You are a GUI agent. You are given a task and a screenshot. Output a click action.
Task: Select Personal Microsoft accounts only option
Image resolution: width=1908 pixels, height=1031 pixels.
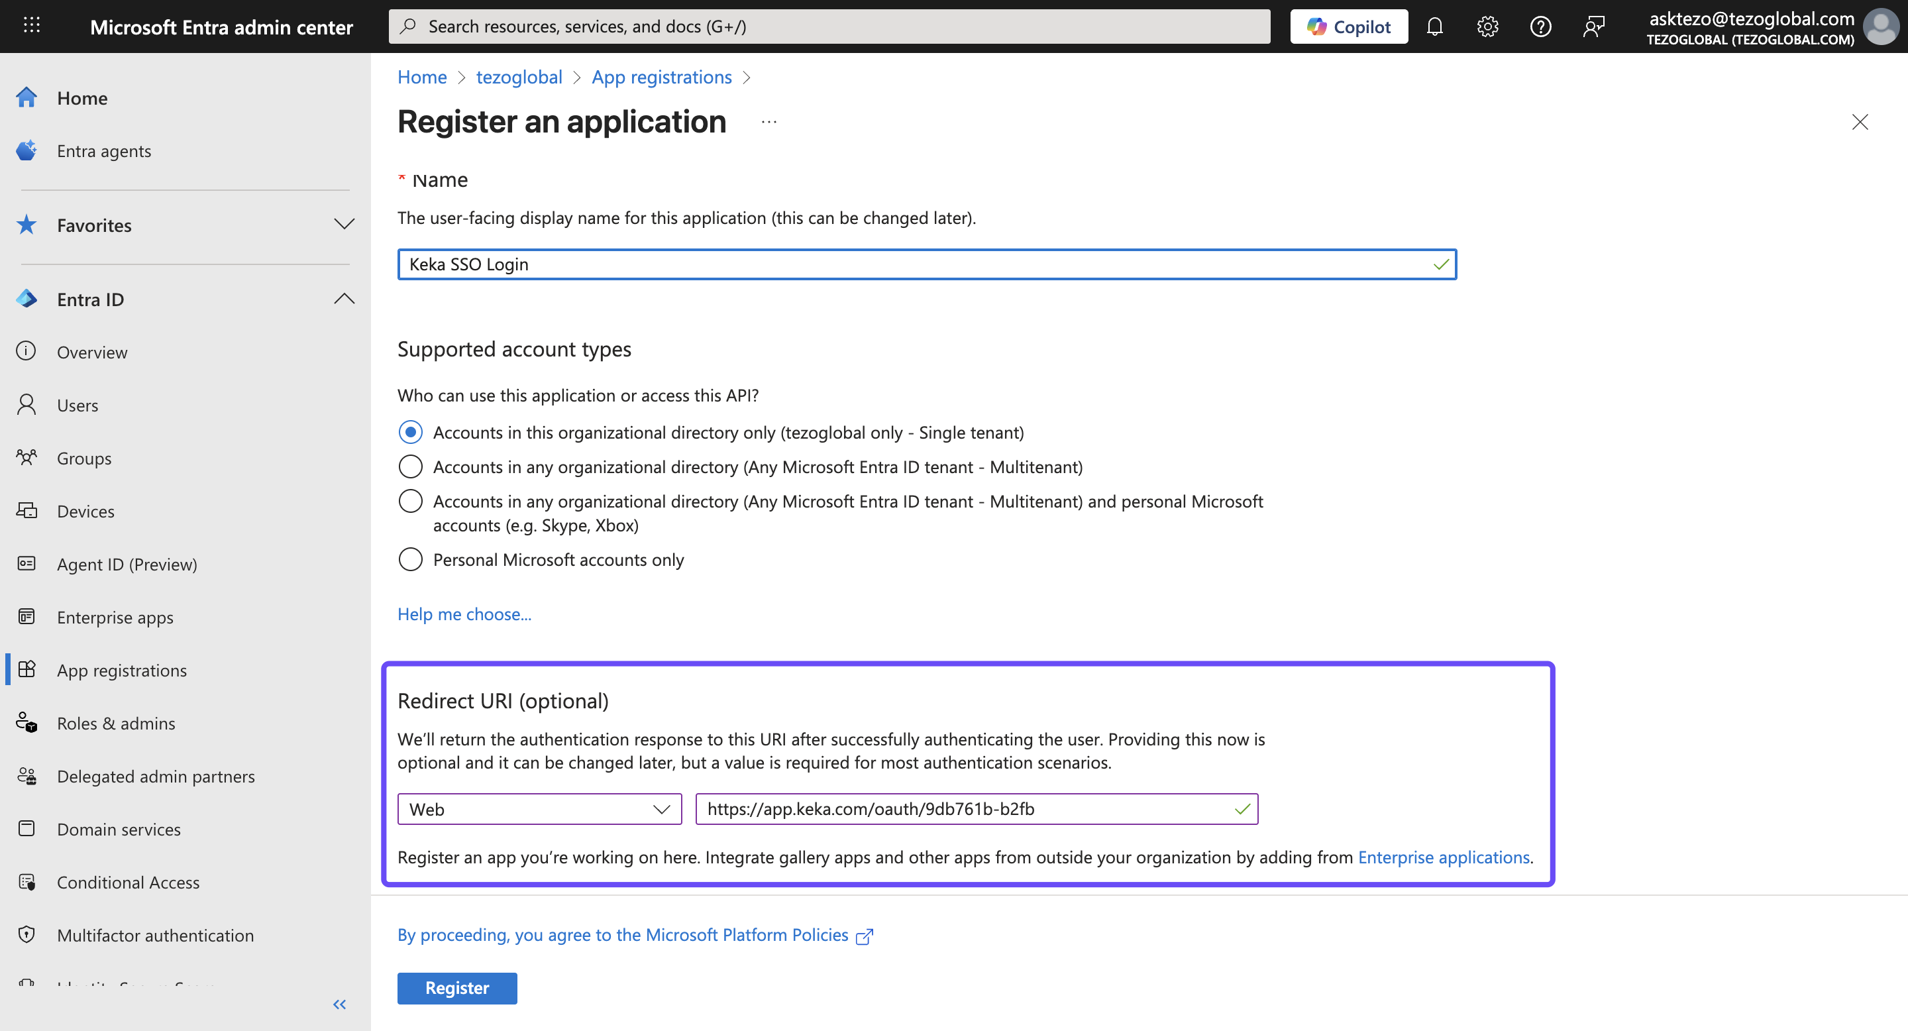click(410, 559)
